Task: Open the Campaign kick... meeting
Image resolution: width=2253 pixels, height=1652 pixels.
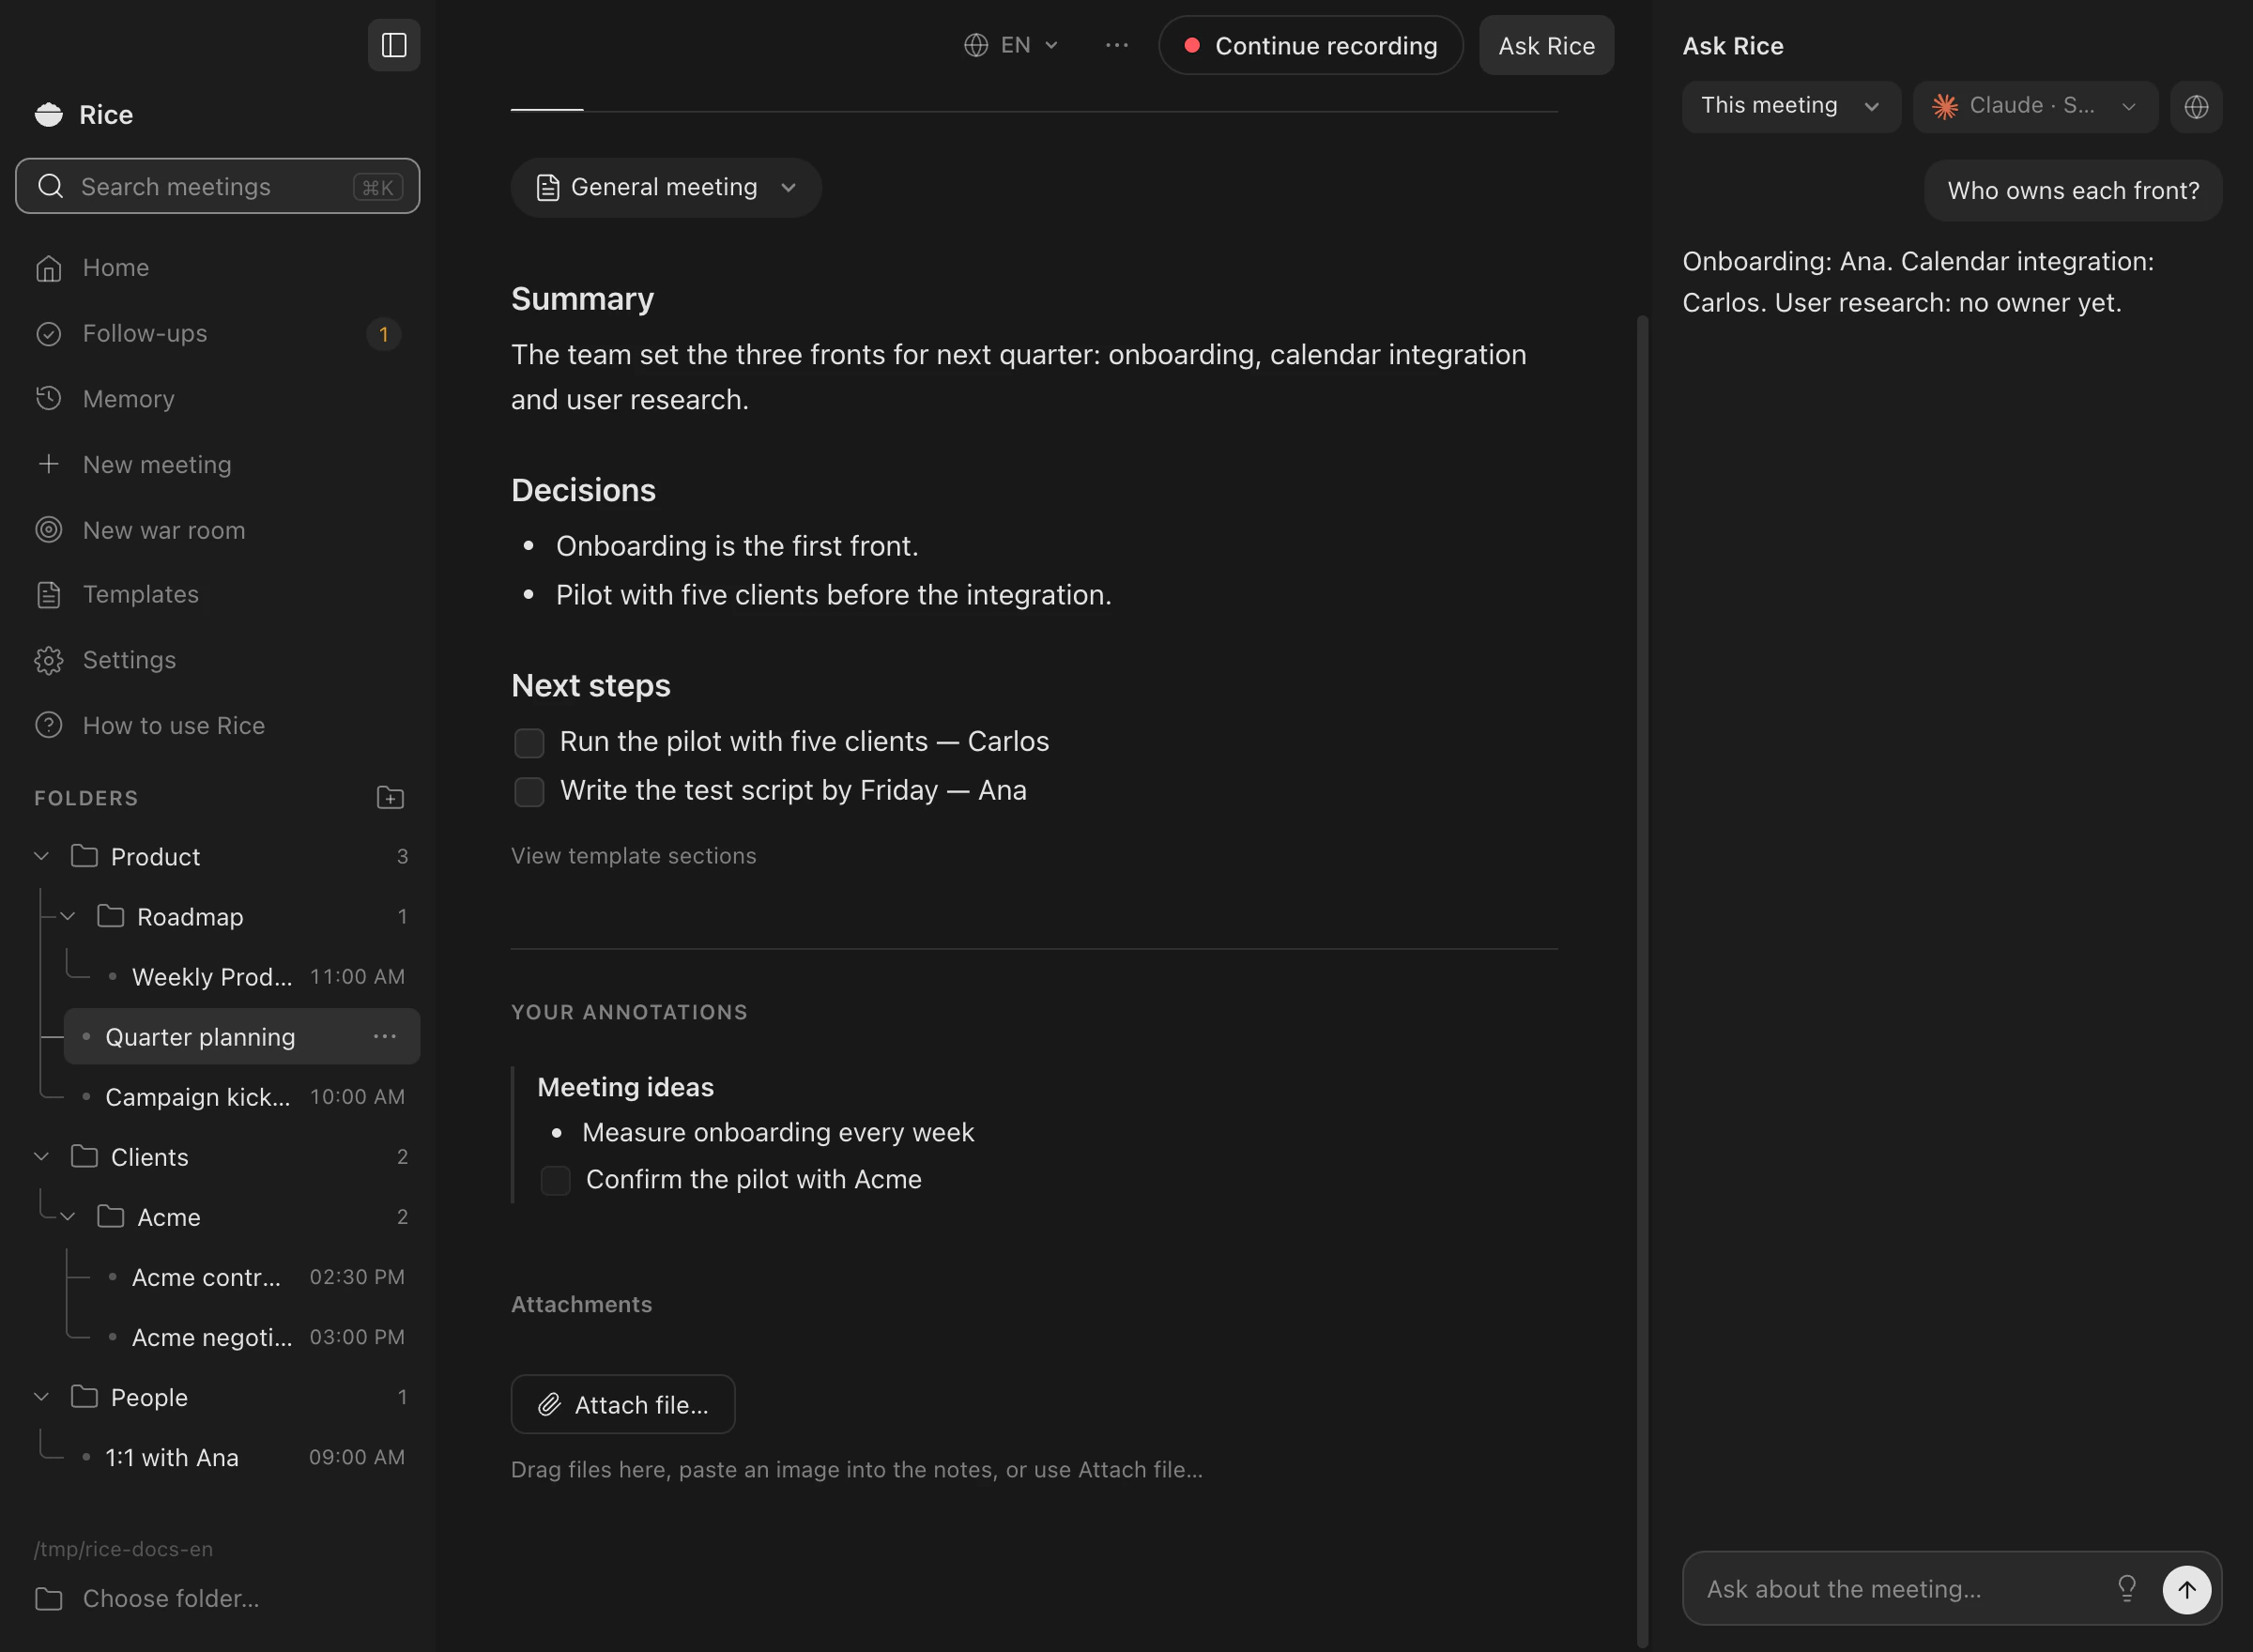Action: coord(242,1096)
